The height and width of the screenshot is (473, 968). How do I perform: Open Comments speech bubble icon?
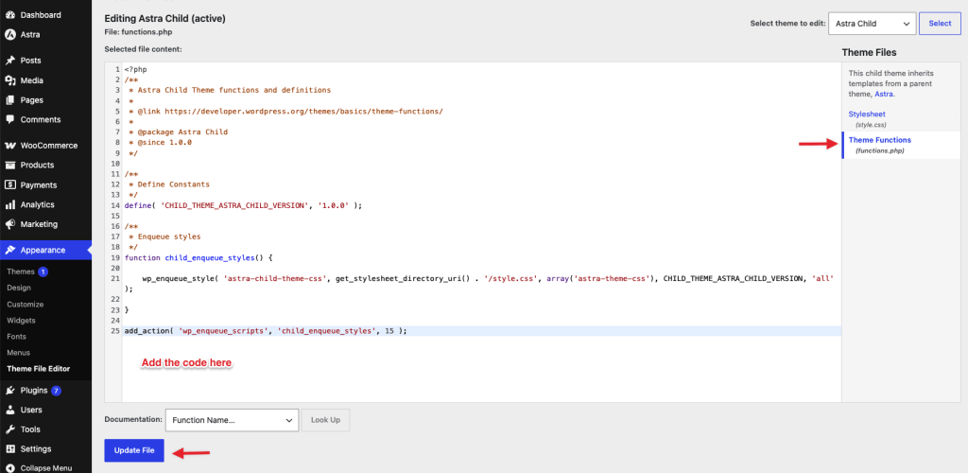click(x=9, y=120)
